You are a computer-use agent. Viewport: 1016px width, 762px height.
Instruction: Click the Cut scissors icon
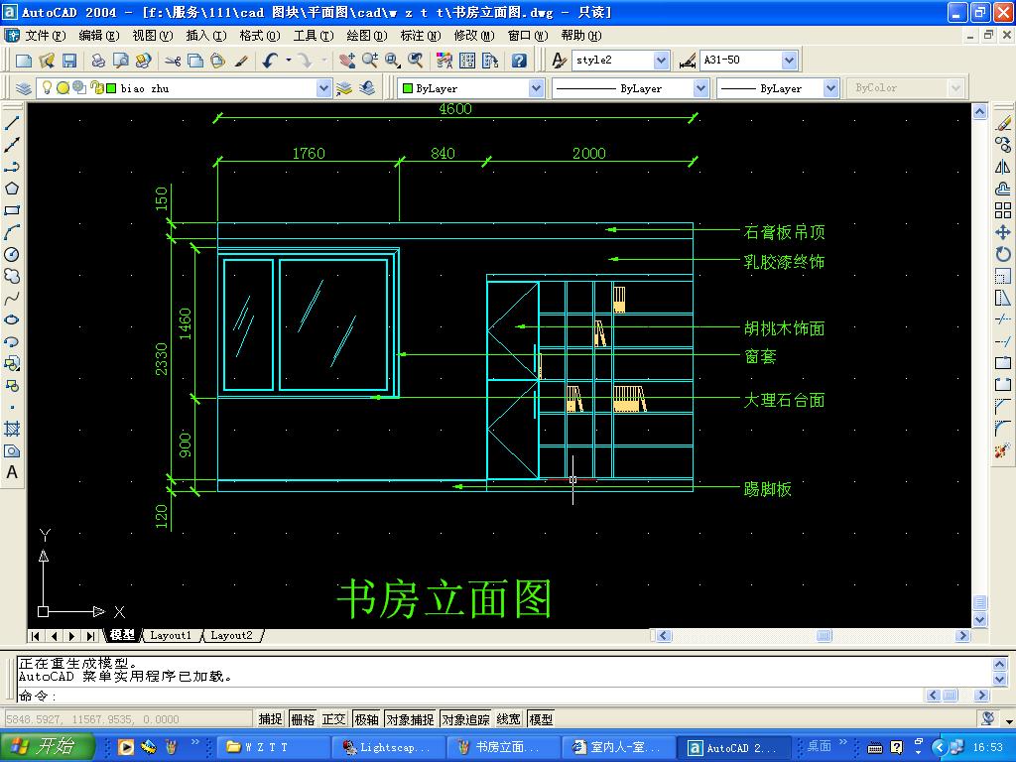[173, 61]
